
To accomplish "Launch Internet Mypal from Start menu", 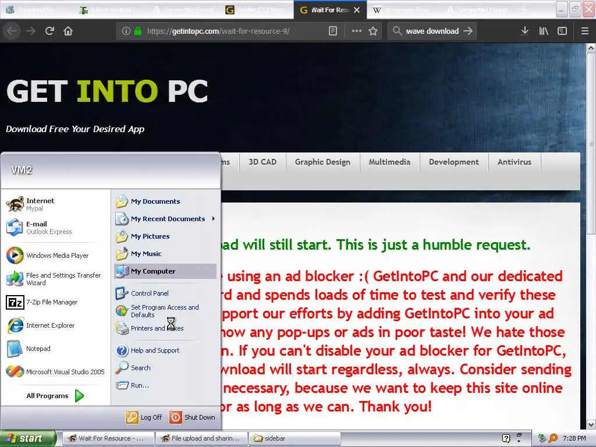I will coord(55,204).
